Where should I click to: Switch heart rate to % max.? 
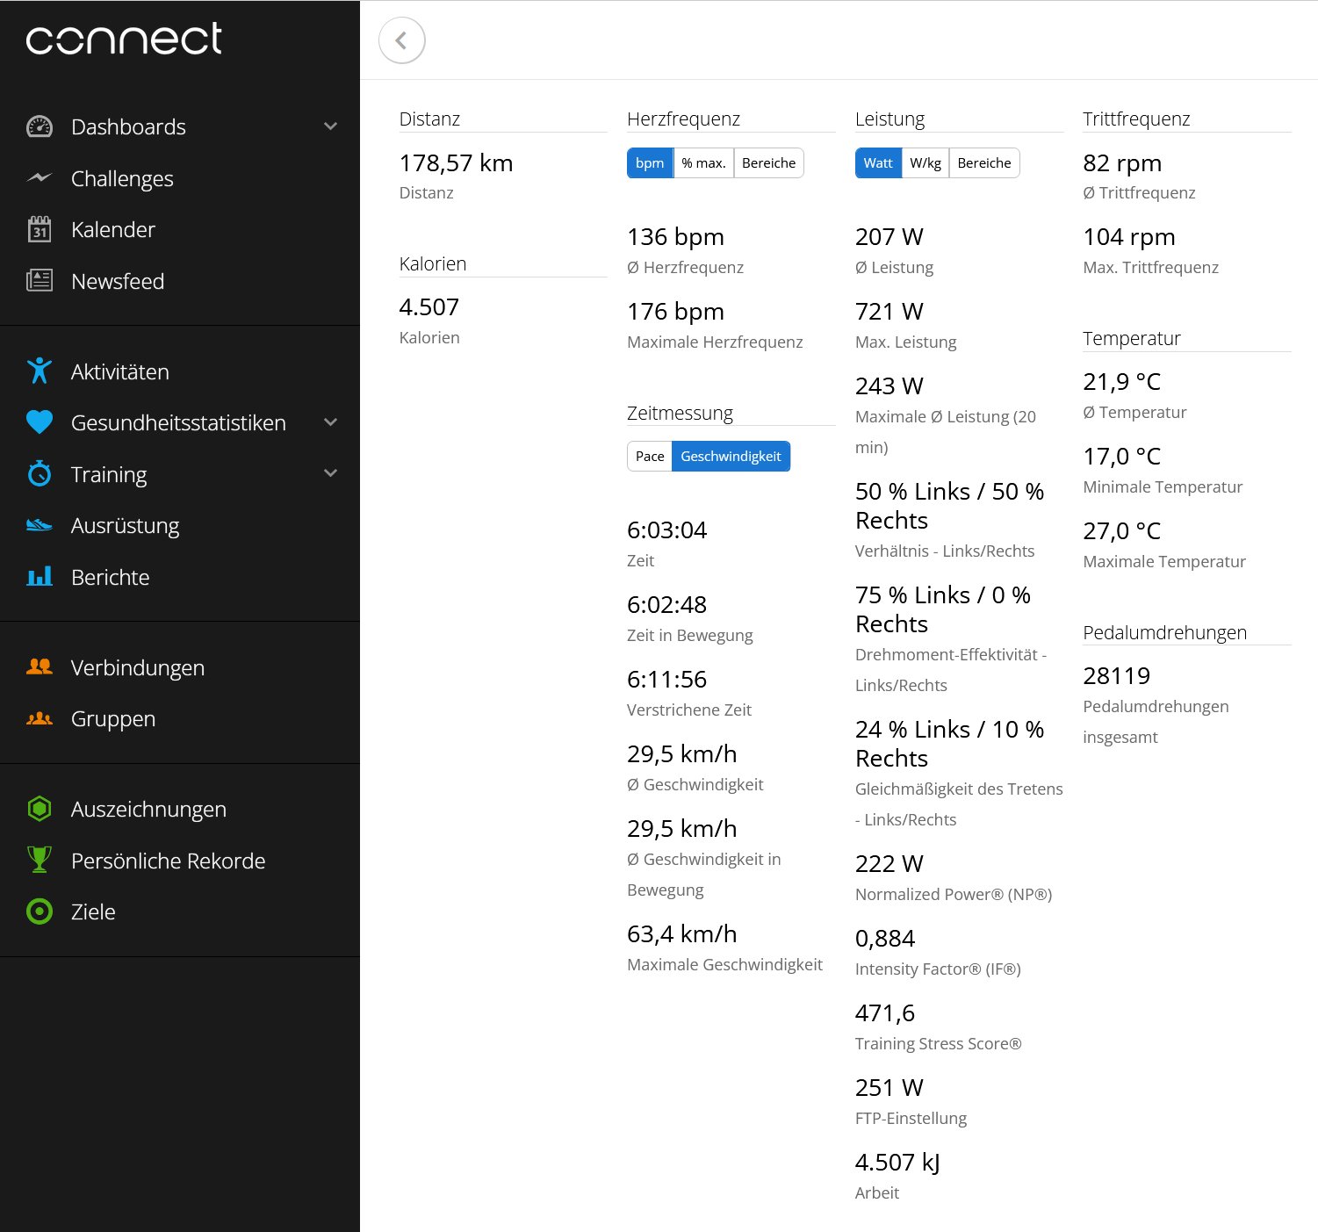(x=703, y=163)
